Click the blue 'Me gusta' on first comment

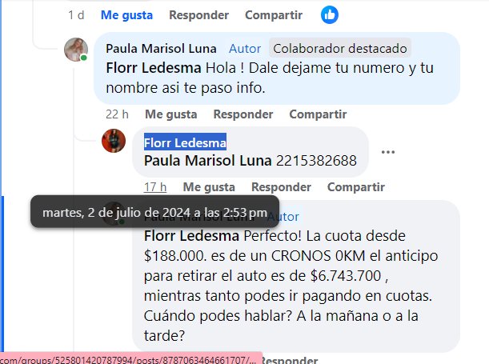(127, 15)
